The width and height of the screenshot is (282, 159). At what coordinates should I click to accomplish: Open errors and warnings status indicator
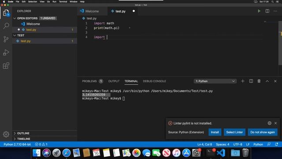(x=41, y=144)
